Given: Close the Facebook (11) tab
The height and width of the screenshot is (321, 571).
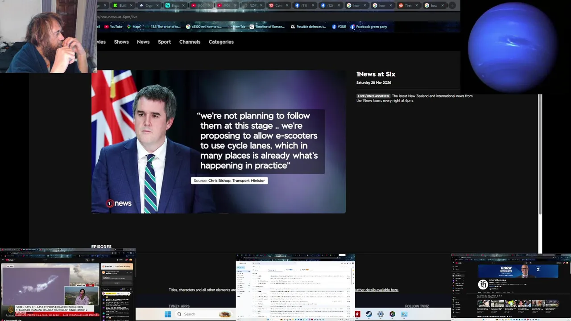Looking at the screenshot, I should (312, 5).
